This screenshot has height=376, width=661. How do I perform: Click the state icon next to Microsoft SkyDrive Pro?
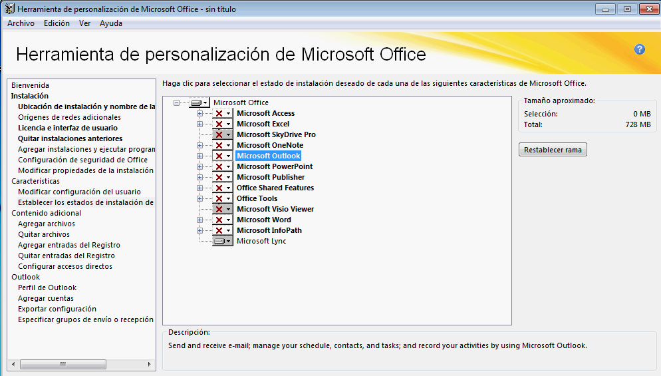coord(219,134)
